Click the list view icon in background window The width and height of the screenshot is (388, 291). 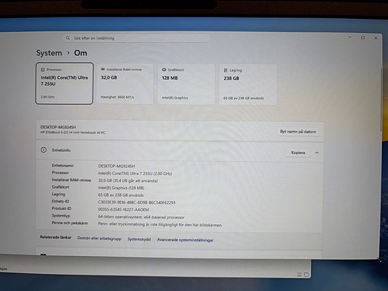point(300,274)
